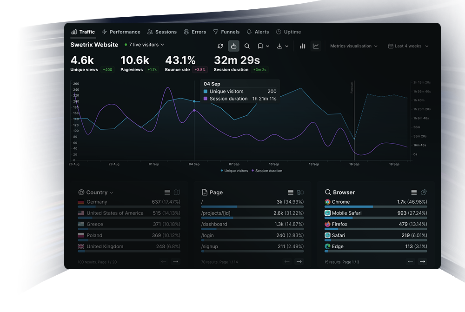
Task: Switch to bar chart view icon
Action: click(x=302, y=46)
